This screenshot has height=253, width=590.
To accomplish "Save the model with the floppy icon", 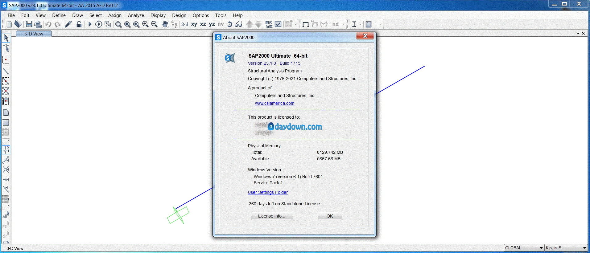I will click(x=29, y=24).
